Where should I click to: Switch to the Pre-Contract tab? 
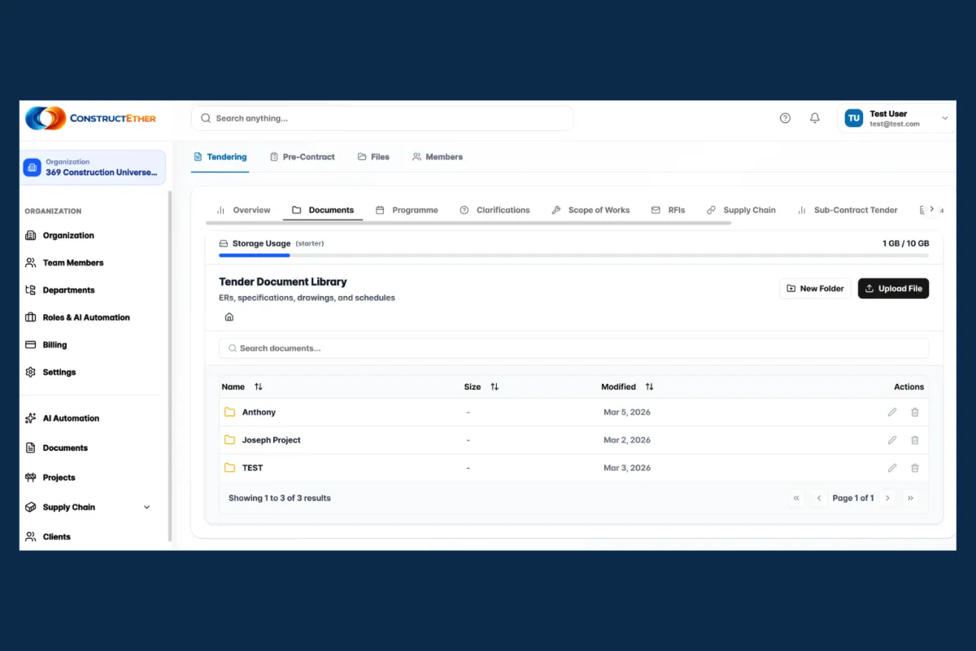302,157
